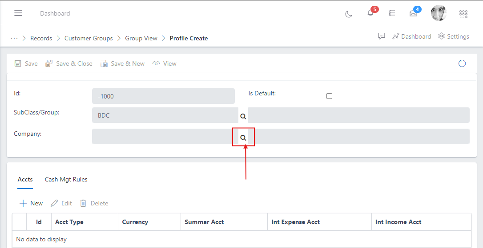Sort by Acct Type column header

click(x=85, y=222)
